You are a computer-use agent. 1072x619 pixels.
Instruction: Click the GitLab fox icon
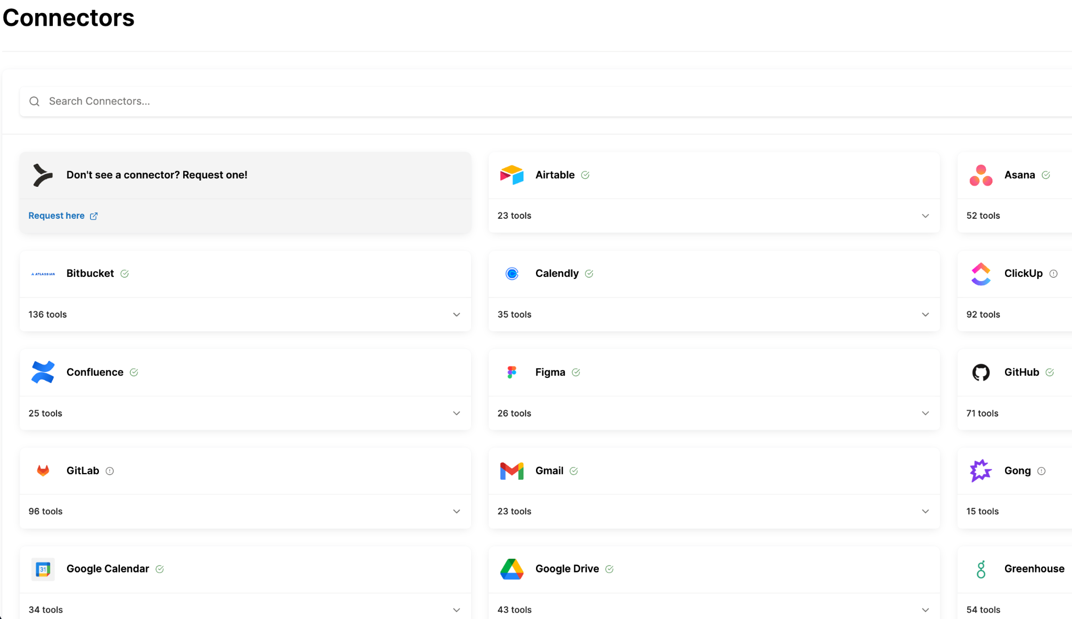coord(43,470)
